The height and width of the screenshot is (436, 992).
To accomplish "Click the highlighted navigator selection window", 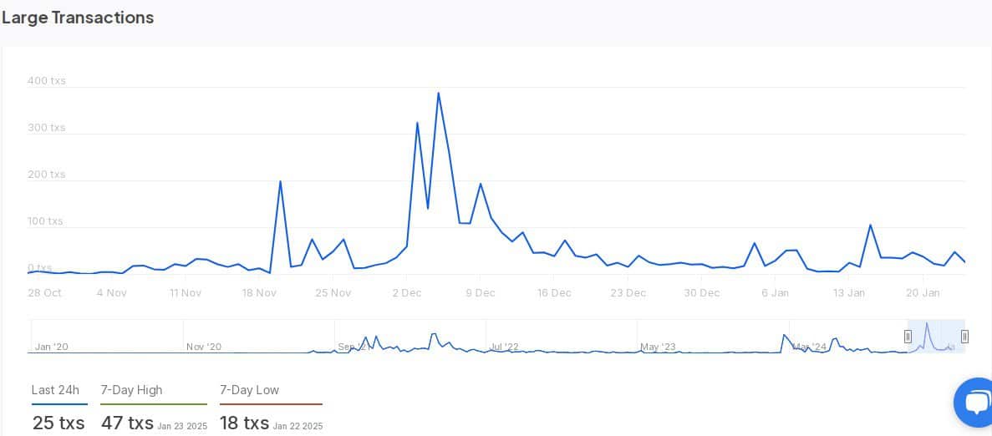I will [936, 337].
